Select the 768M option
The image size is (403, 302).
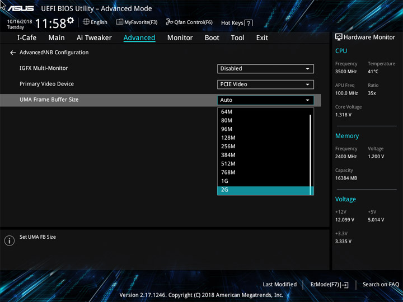(264, 172)
